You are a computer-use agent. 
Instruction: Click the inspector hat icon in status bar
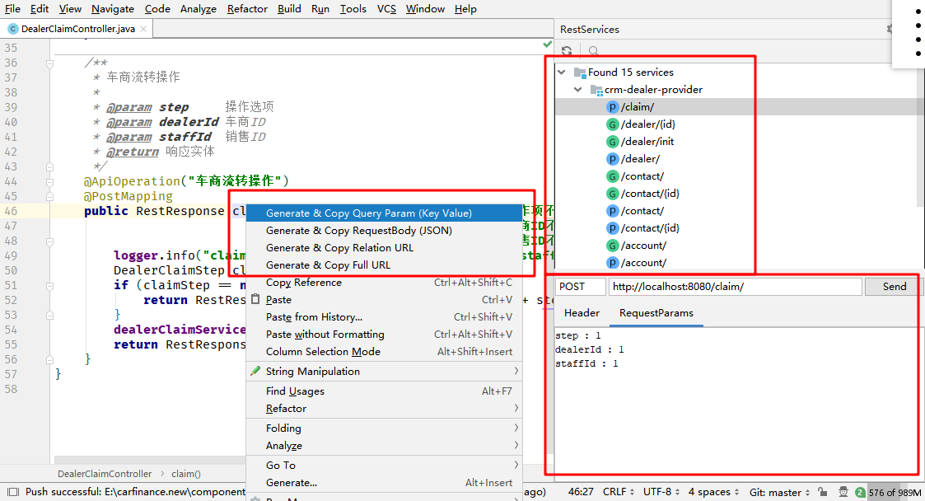point(843,492)
